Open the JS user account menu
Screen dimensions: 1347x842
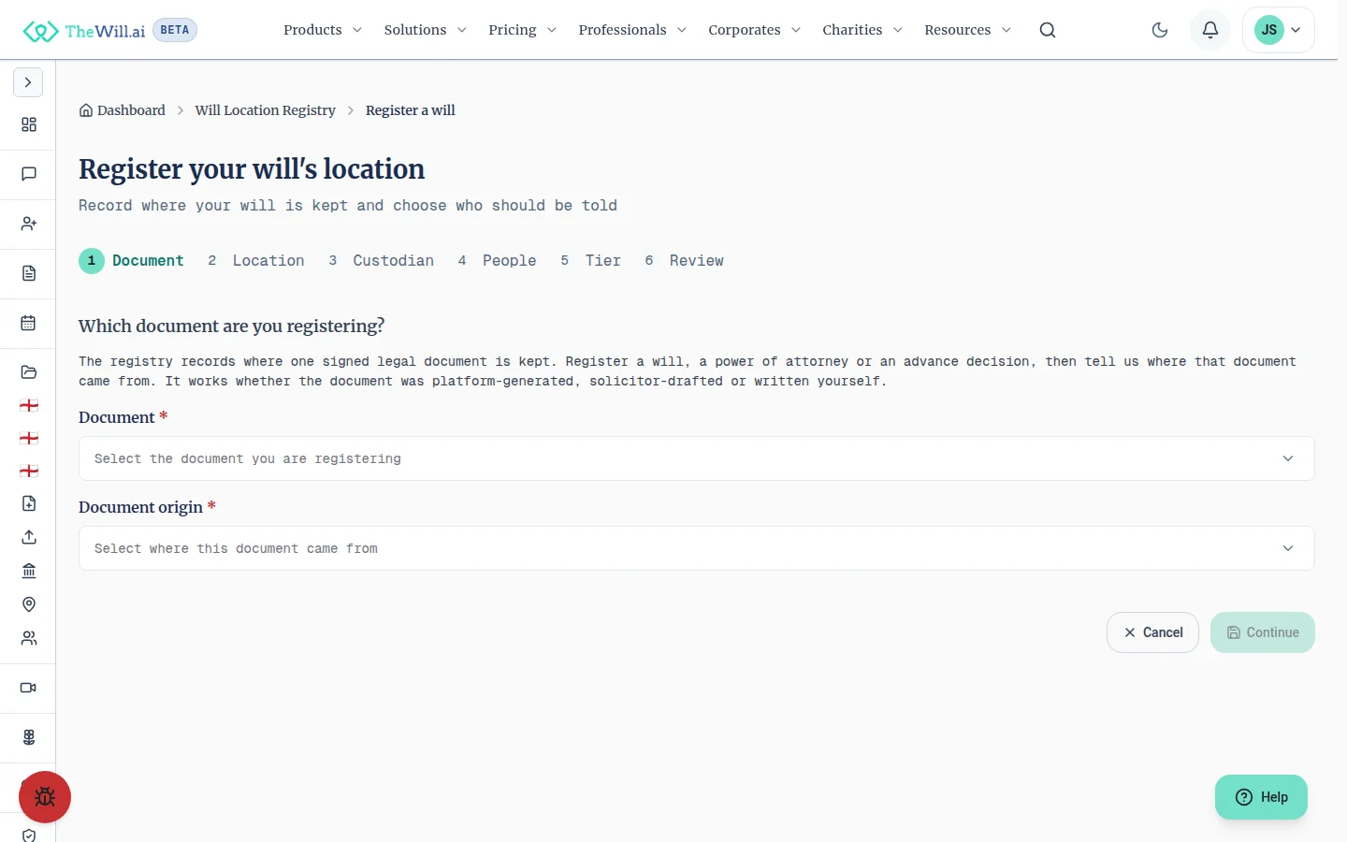1279,30
